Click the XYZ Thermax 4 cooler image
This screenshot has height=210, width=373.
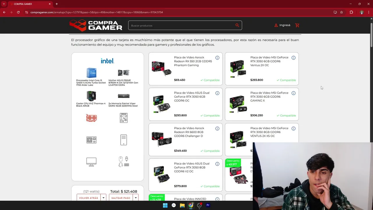(91, 96)
